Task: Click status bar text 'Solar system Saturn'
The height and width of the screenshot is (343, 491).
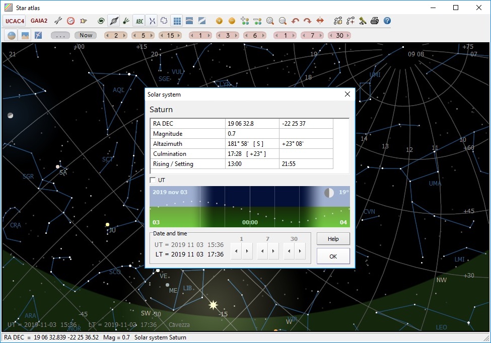Action: point(160,337)
